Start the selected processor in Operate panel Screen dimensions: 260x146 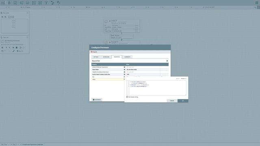tap(13, 47)
